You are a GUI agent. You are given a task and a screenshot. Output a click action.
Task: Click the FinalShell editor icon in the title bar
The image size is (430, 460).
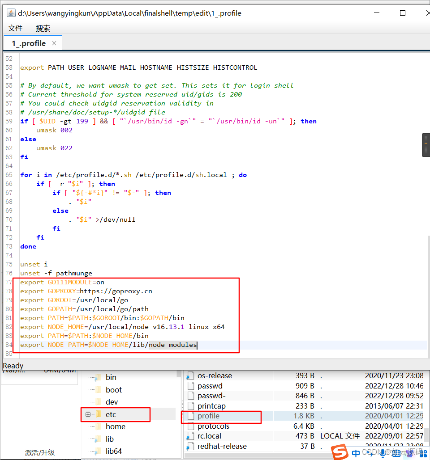[10, 13]
